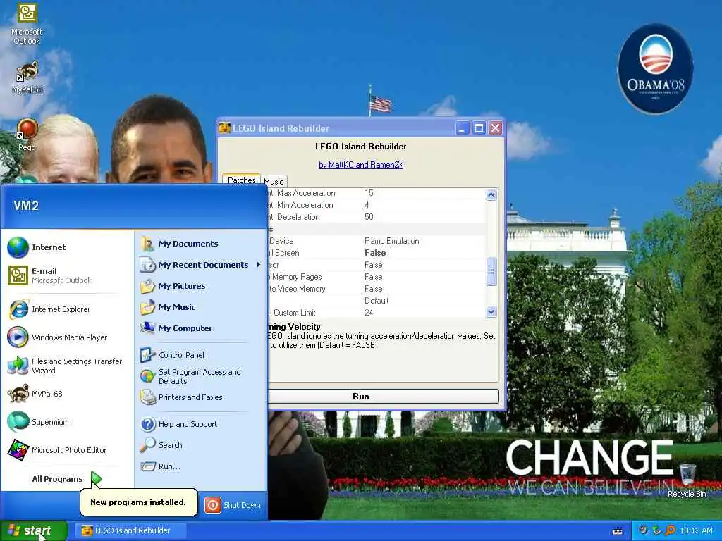Click the shield icon in system tray
Screen dimensions: 722x541
tap(643, 530)
